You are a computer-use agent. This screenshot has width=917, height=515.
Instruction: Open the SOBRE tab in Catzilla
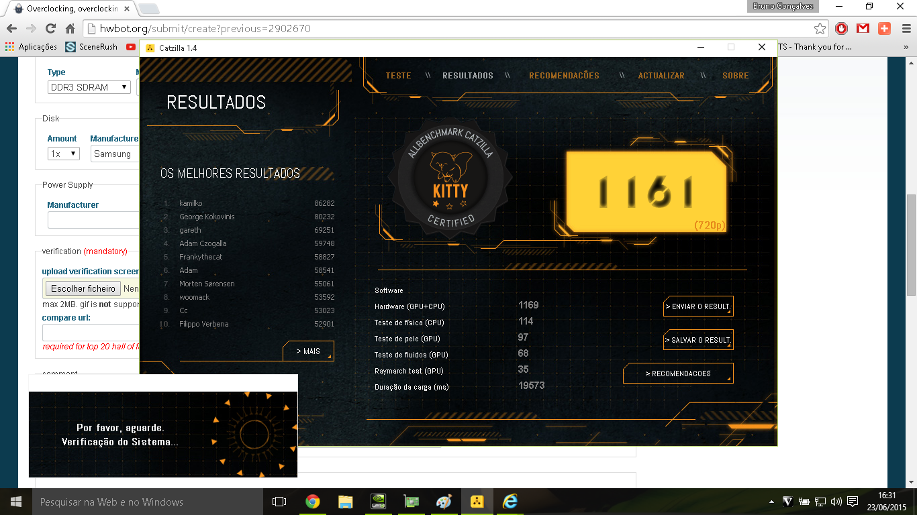coord(736,76)
